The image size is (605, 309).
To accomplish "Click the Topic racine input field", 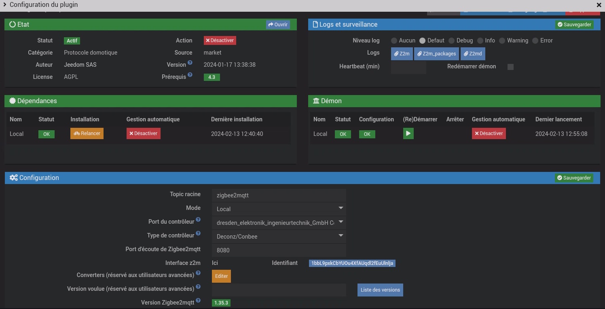I will pos(279,195).
